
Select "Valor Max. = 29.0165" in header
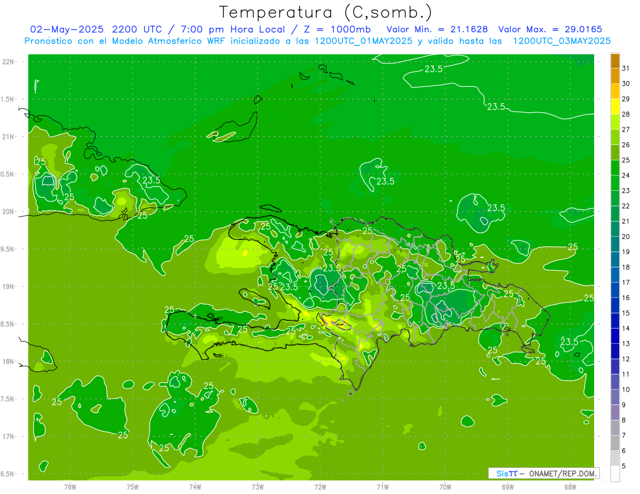[550, 29]
